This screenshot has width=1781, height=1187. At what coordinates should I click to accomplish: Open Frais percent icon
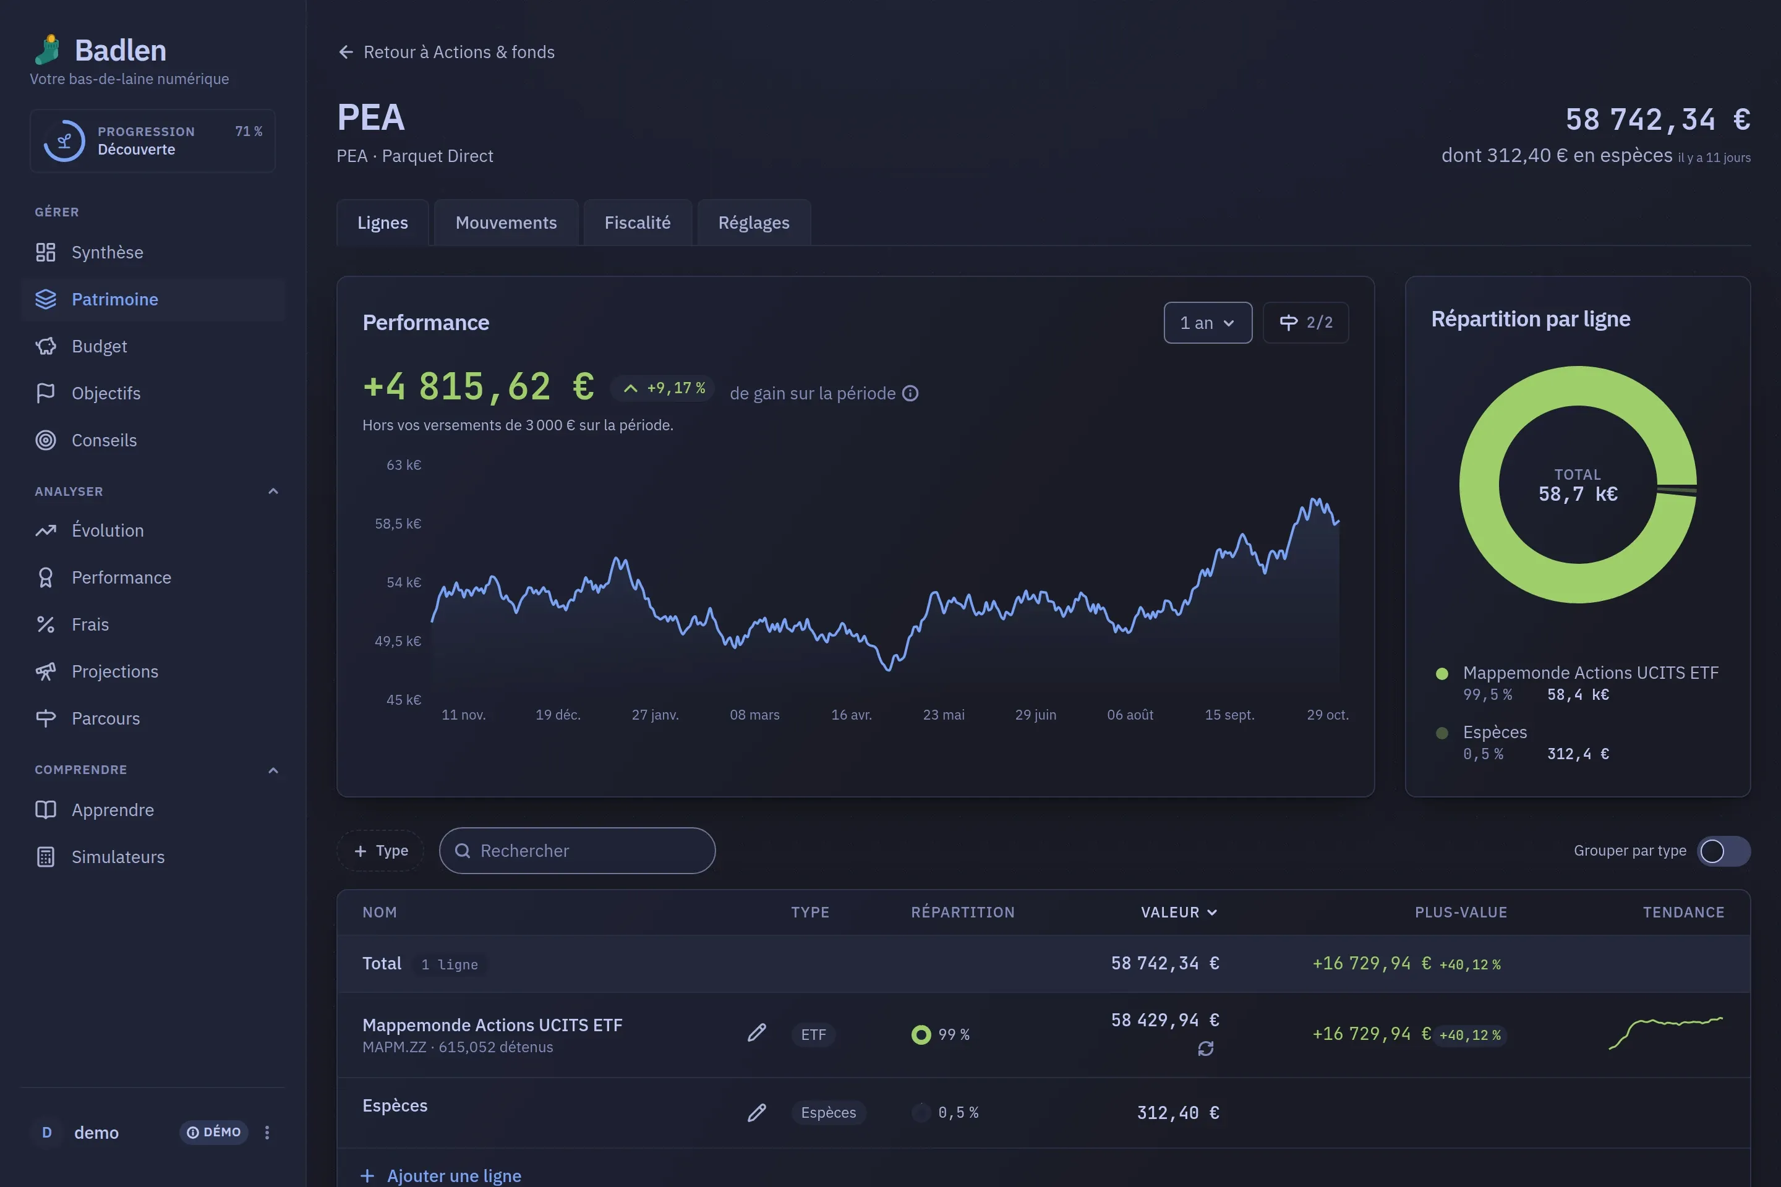45,624
